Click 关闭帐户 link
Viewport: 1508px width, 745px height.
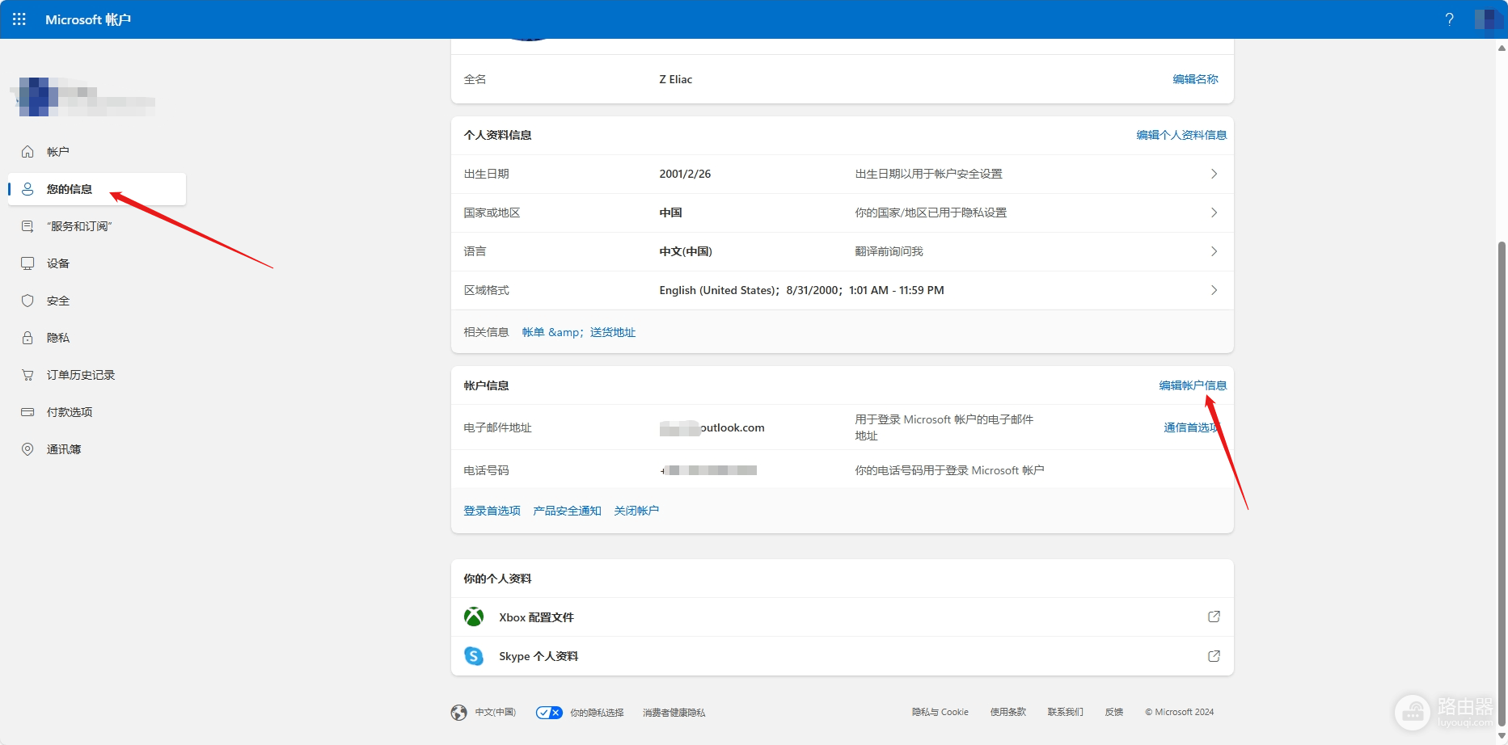[x=636, y=511]
